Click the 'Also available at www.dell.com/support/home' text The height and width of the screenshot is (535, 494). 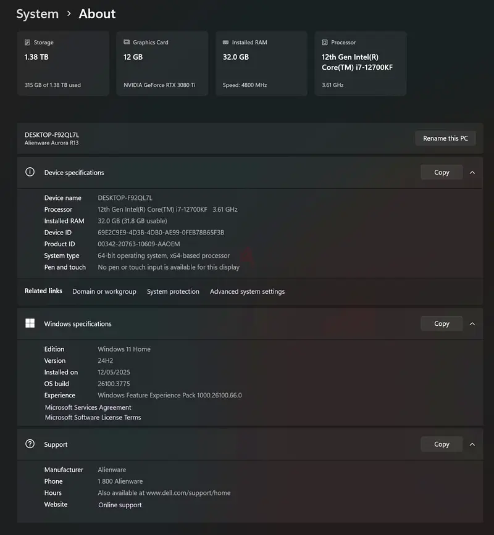coord(164,493)
